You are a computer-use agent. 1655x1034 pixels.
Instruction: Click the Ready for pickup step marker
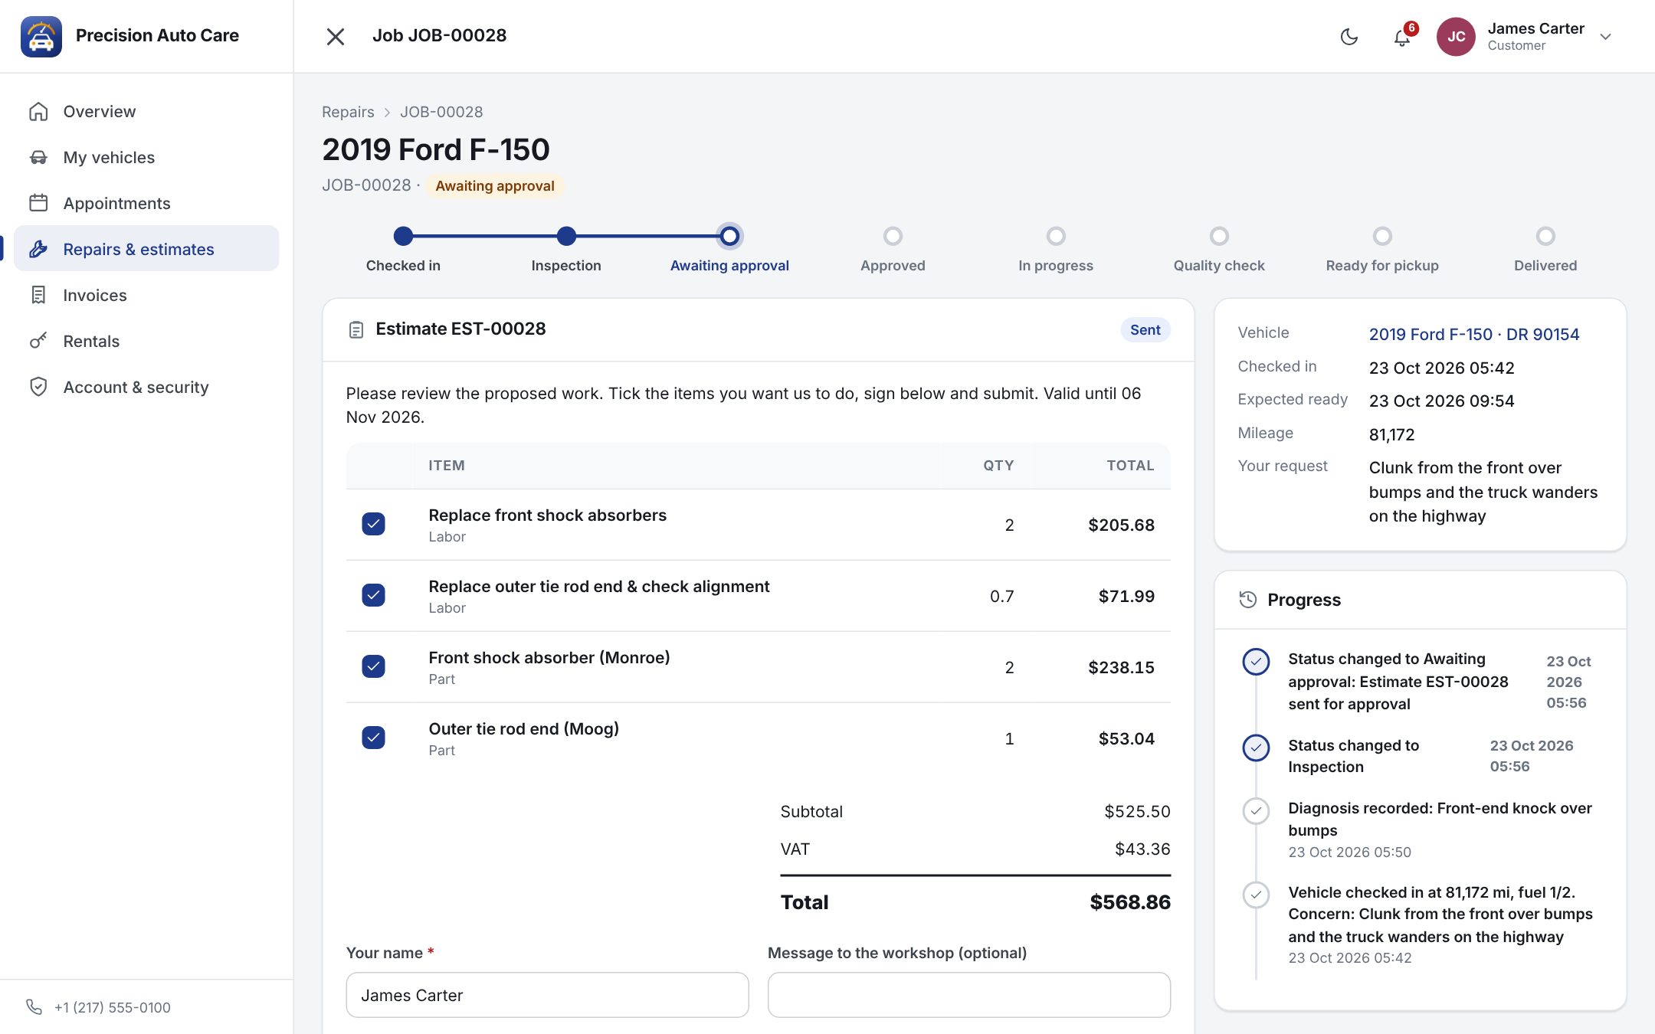point(1382,236)
